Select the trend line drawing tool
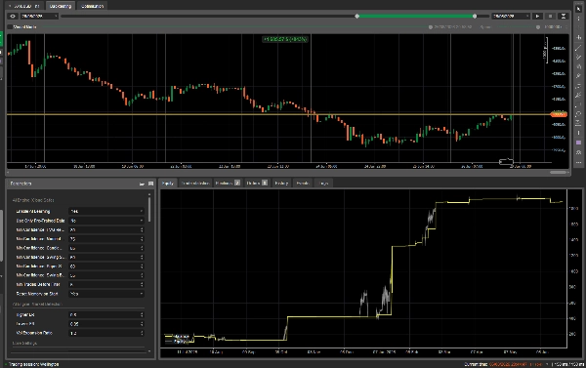This screenshot has height=368, width=586. pos(578,48)
